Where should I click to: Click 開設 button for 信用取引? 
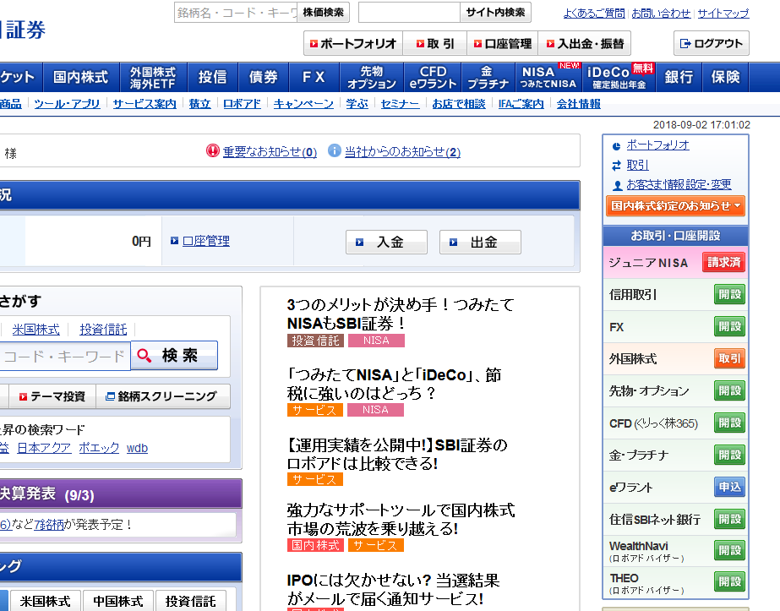[x=729, y=295]
